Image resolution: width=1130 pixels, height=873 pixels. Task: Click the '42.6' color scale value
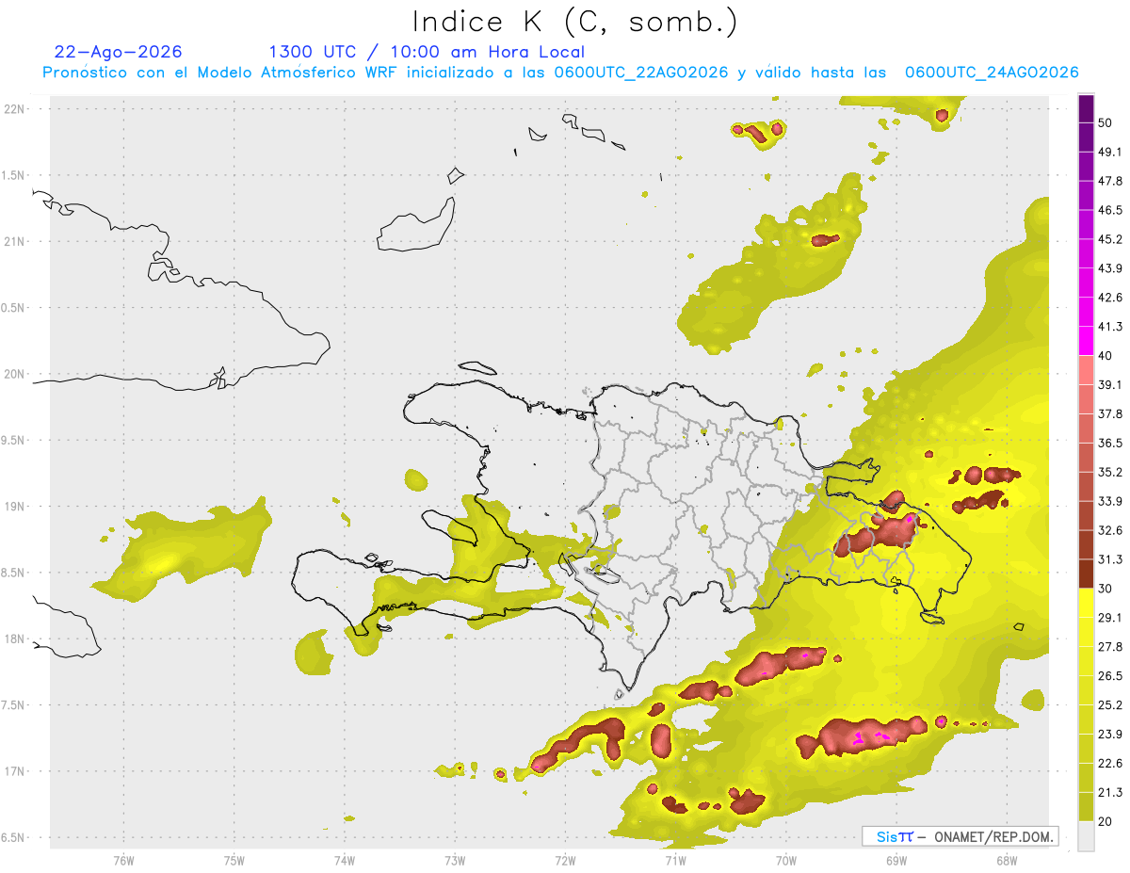1111,299
